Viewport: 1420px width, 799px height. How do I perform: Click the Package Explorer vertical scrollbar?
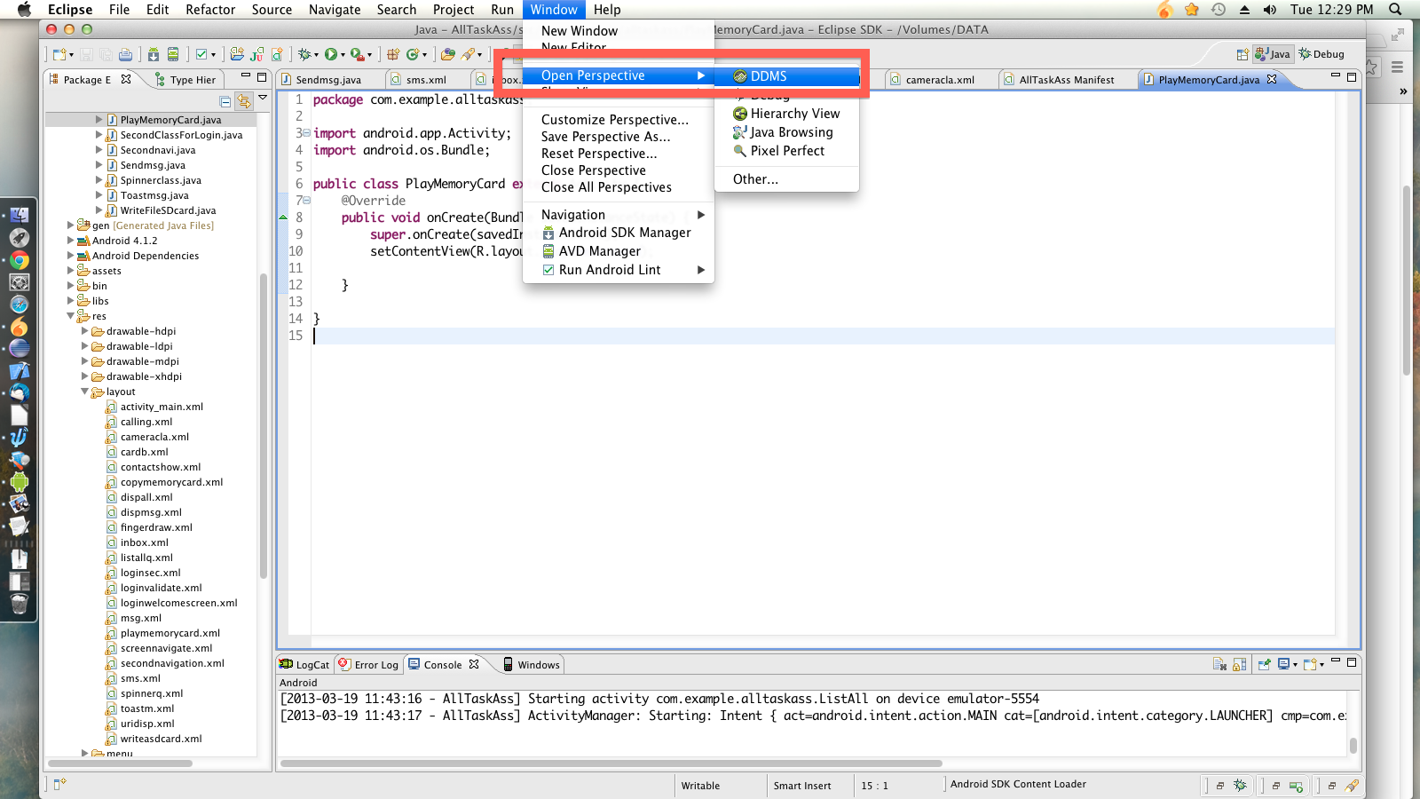263,426
